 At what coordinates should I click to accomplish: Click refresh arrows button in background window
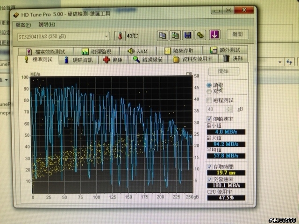pos(289,62)
